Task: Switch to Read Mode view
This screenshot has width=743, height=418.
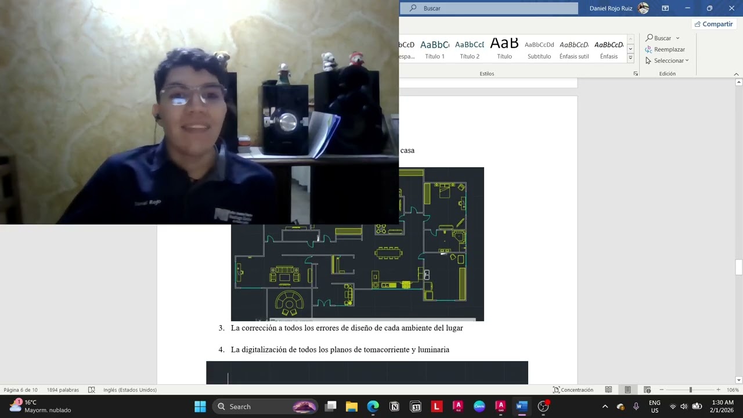Action: point(608,390)
